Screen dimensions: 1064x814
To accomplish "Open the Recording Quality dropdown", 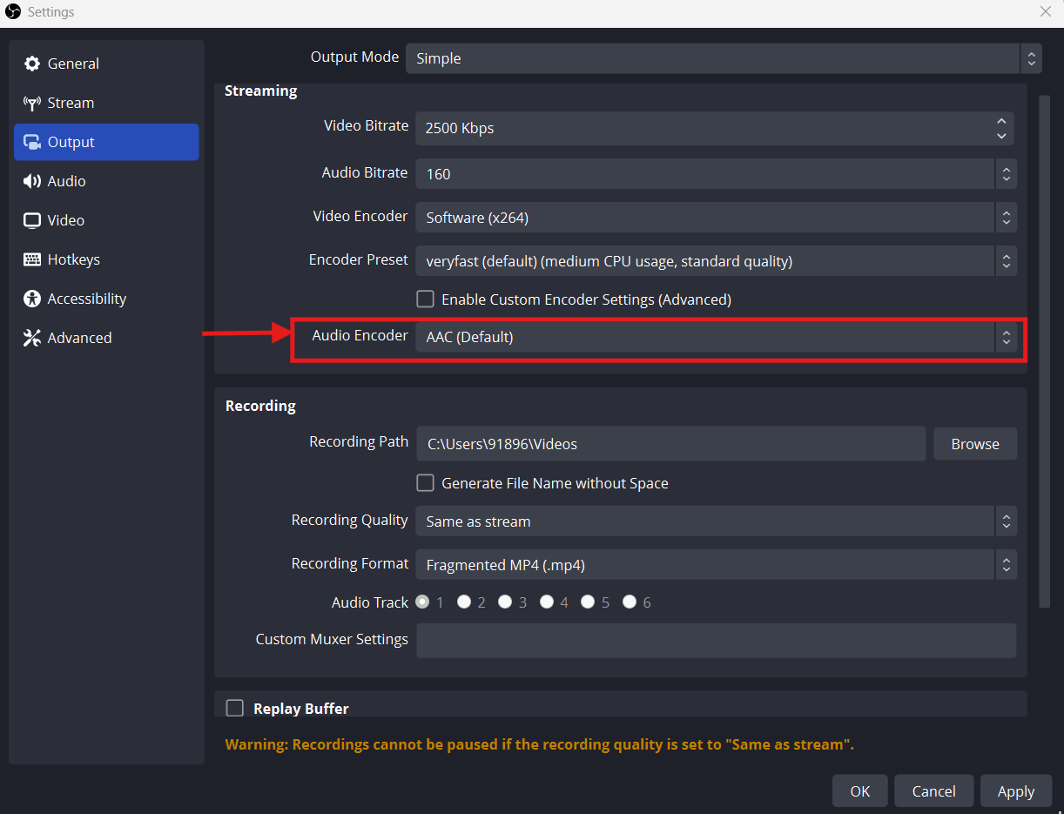I will (716, 521).
